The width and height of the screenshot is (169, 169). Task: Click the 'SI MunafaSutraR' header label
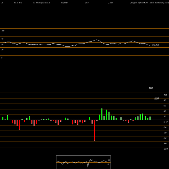coord(42,3)
